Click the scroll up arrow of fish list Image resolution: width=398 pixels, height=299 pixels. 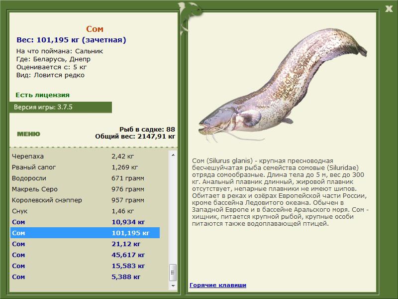coord(173,155)
